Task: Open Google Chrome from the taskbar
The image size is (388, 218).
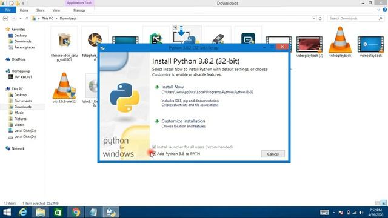Action: point(76,213)
